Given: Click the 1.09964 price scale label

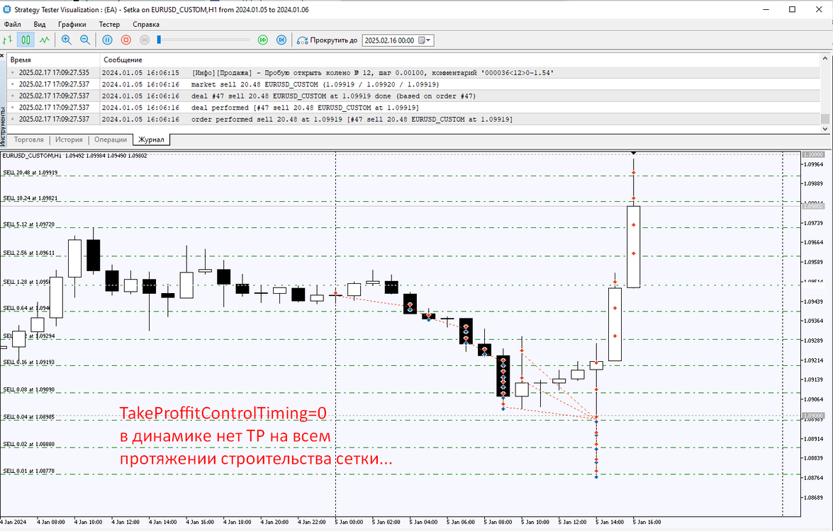Looking at the screenshot, I should pyautogui.click(x=812, y=164).
